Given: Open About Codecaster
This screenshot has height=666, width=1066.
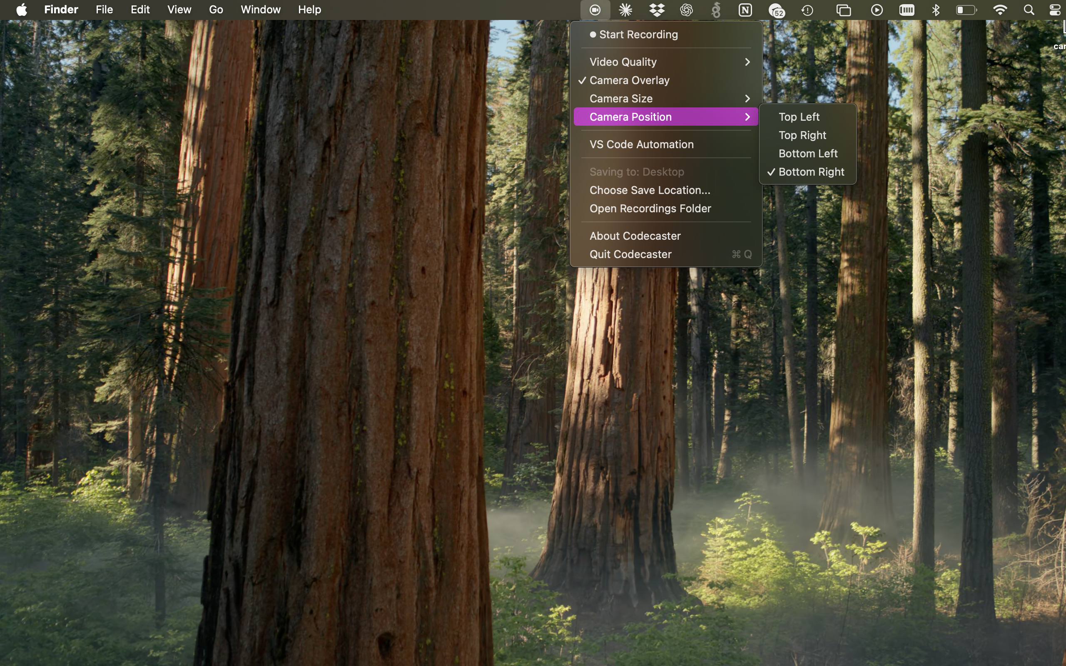Looking at the screenshot, I should pos(665,236).
